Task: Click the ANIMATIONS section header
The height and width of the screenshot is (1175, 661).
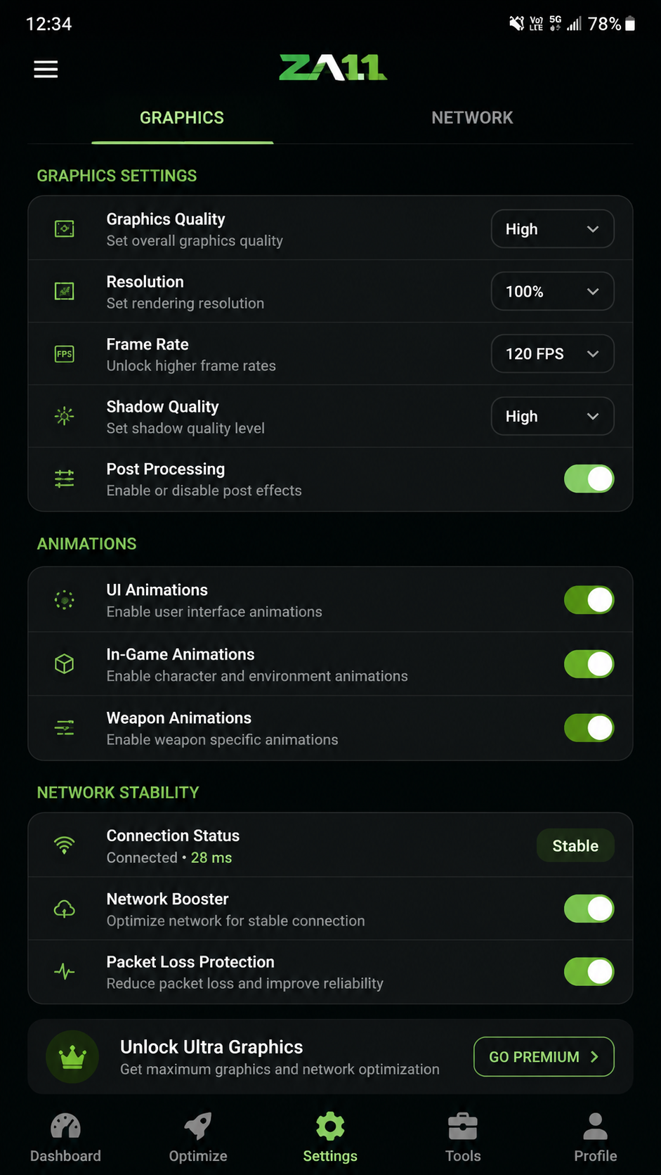Action: tap(87, 544)
